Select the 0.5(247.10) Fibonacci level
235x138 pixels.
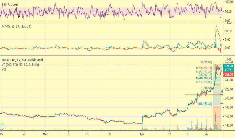click(x=205, y=75)
